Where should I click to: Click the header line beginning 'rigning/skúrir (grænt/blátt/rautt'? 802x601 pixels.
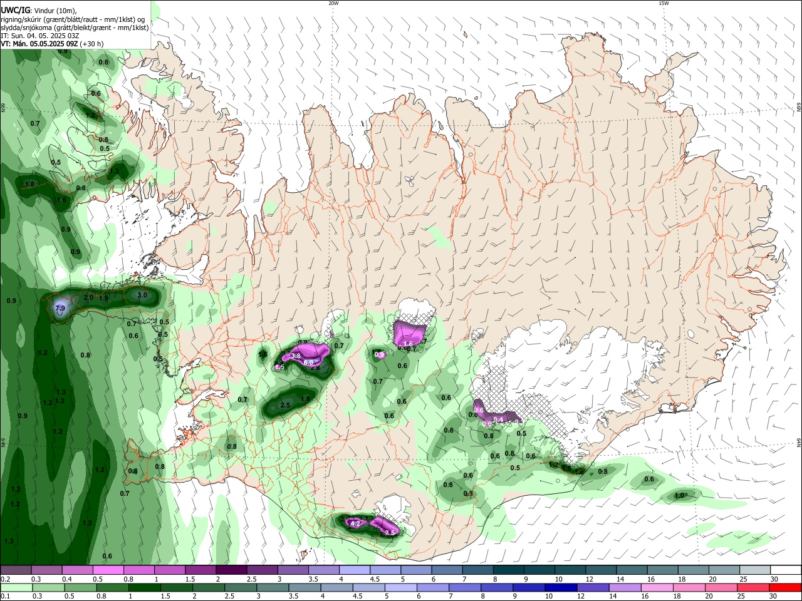(73, 19)
